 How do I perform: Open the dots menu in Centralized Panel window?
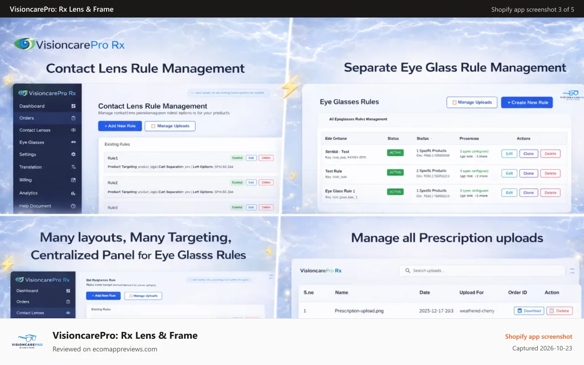click(x=271, y=276)
